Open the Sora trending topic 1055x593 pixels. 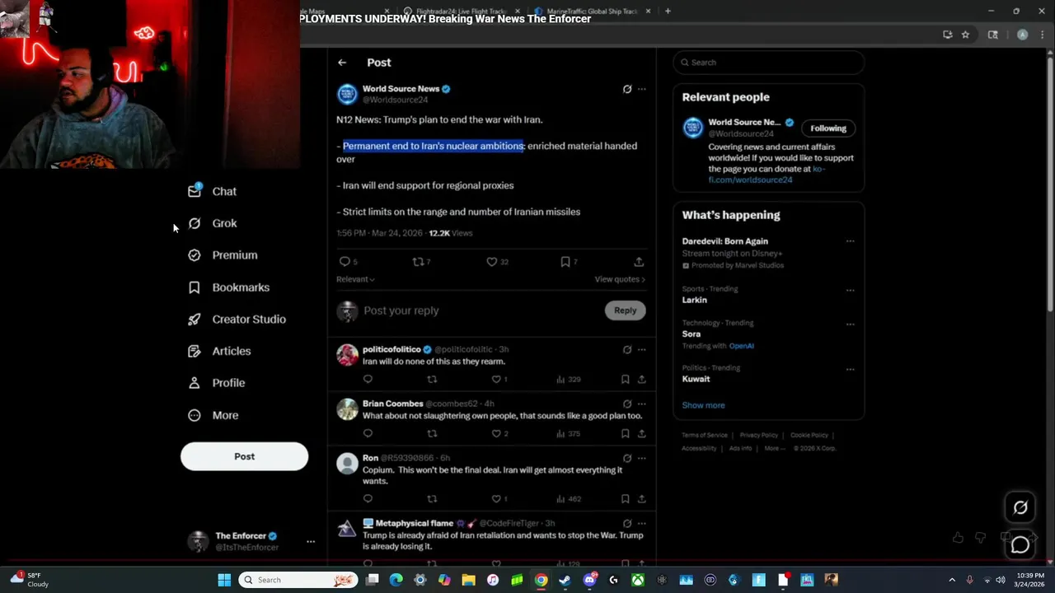pyautogui.click(x=692, y=334)
